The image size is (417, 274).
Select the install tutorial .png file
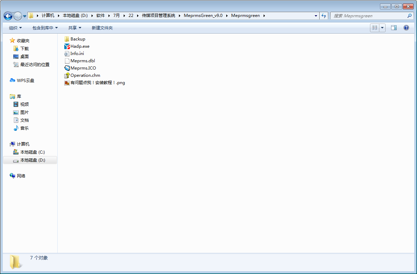tap(95, 83)
